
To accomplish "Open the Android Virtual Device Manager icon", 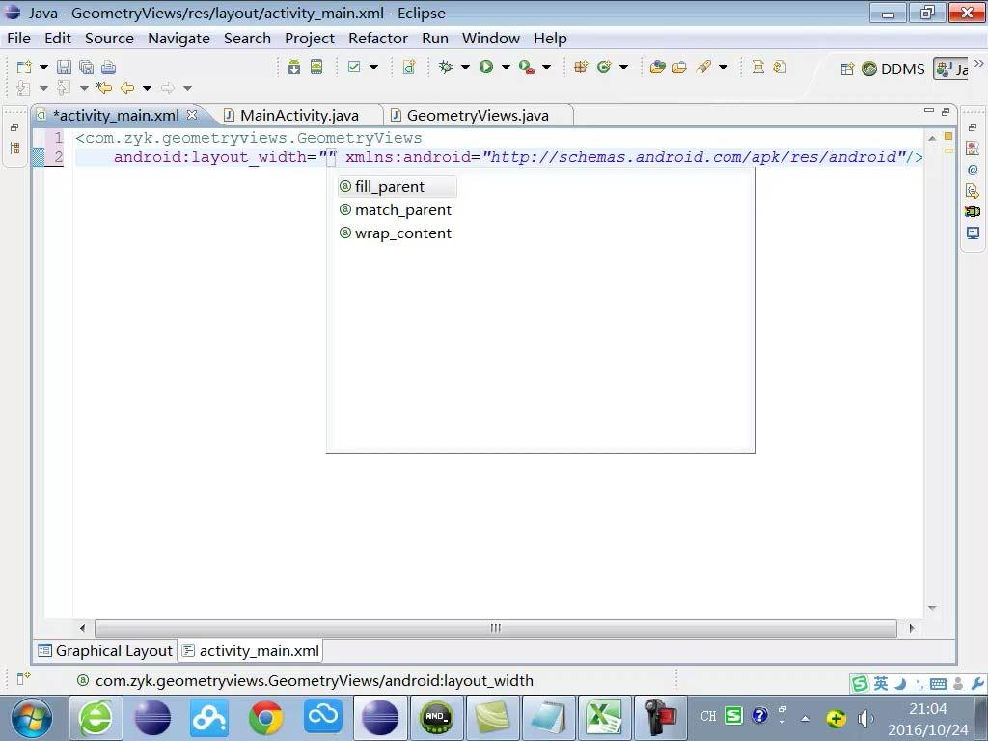I will pos(316,68).
